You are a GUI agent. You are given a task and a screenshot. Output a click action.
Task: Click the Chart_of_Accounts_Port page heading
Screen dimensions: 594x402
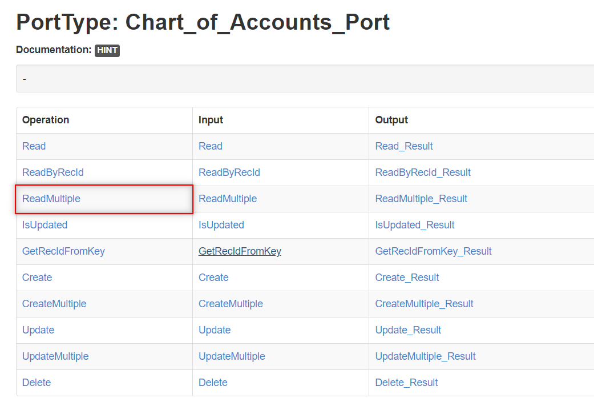(203, 22)
